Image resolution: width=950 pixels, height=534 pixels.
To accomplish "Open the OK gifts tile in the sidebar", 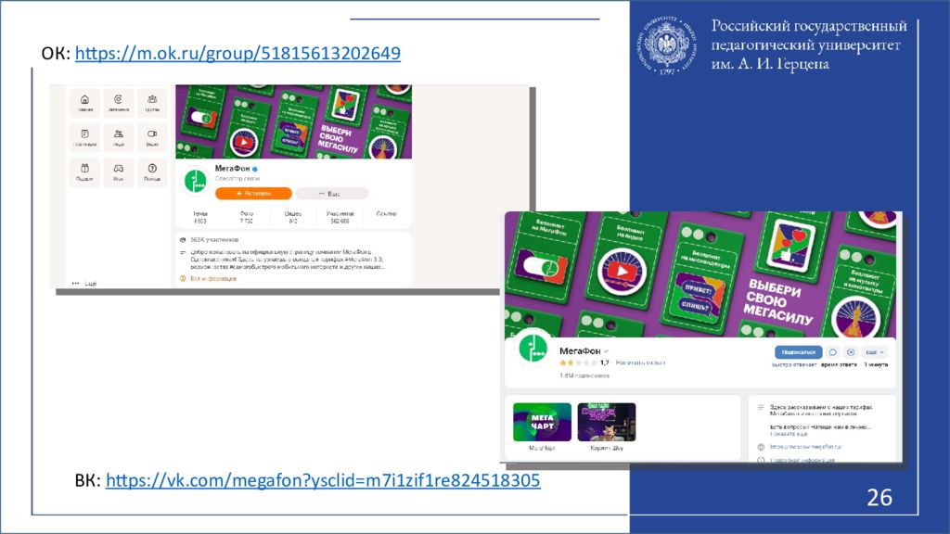I will [x=84, y=172].
